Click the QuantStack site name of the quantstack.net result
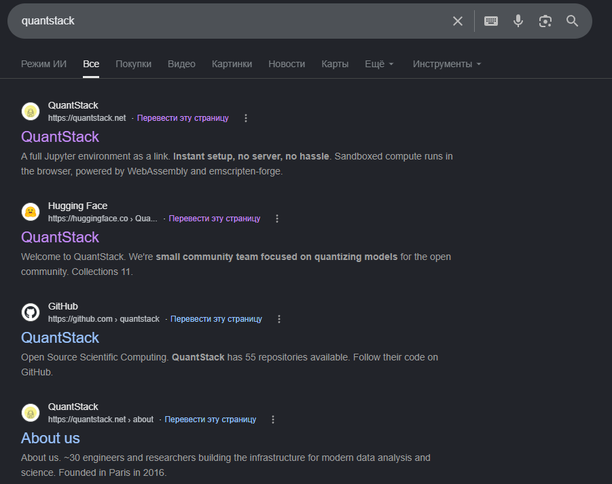The height and width of the screenshot is (484, 612). (73, 106)
